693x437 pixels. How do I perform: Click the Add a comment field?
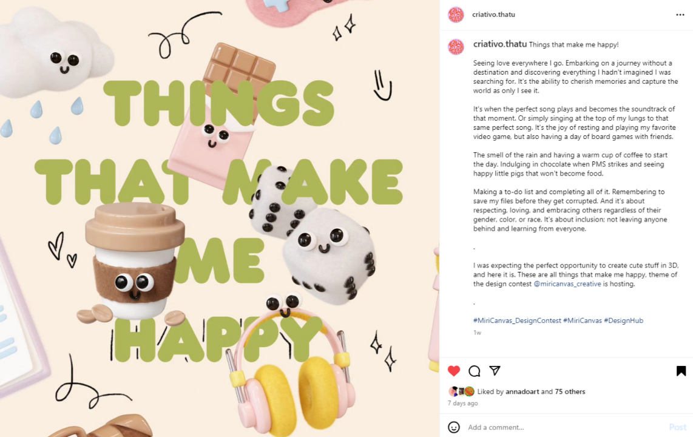558,427
